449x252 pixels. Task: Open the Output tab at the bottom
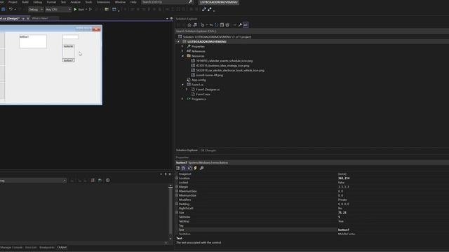click(x=62, y=247)
